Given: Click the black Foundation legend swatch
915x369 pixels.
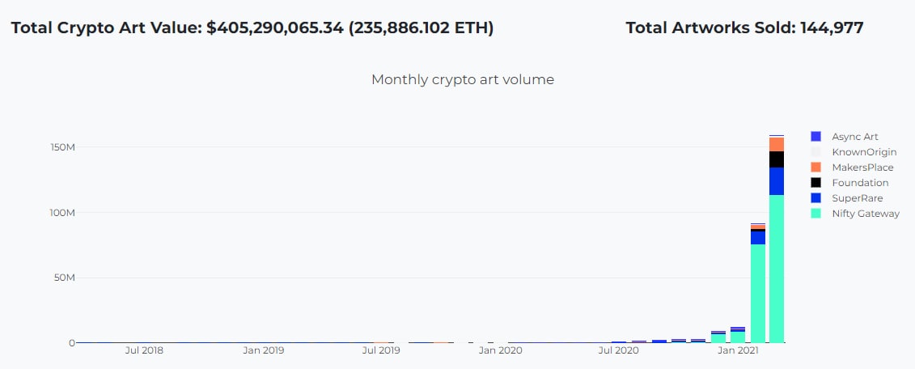Looking at the screenshot, I should 815,183.
